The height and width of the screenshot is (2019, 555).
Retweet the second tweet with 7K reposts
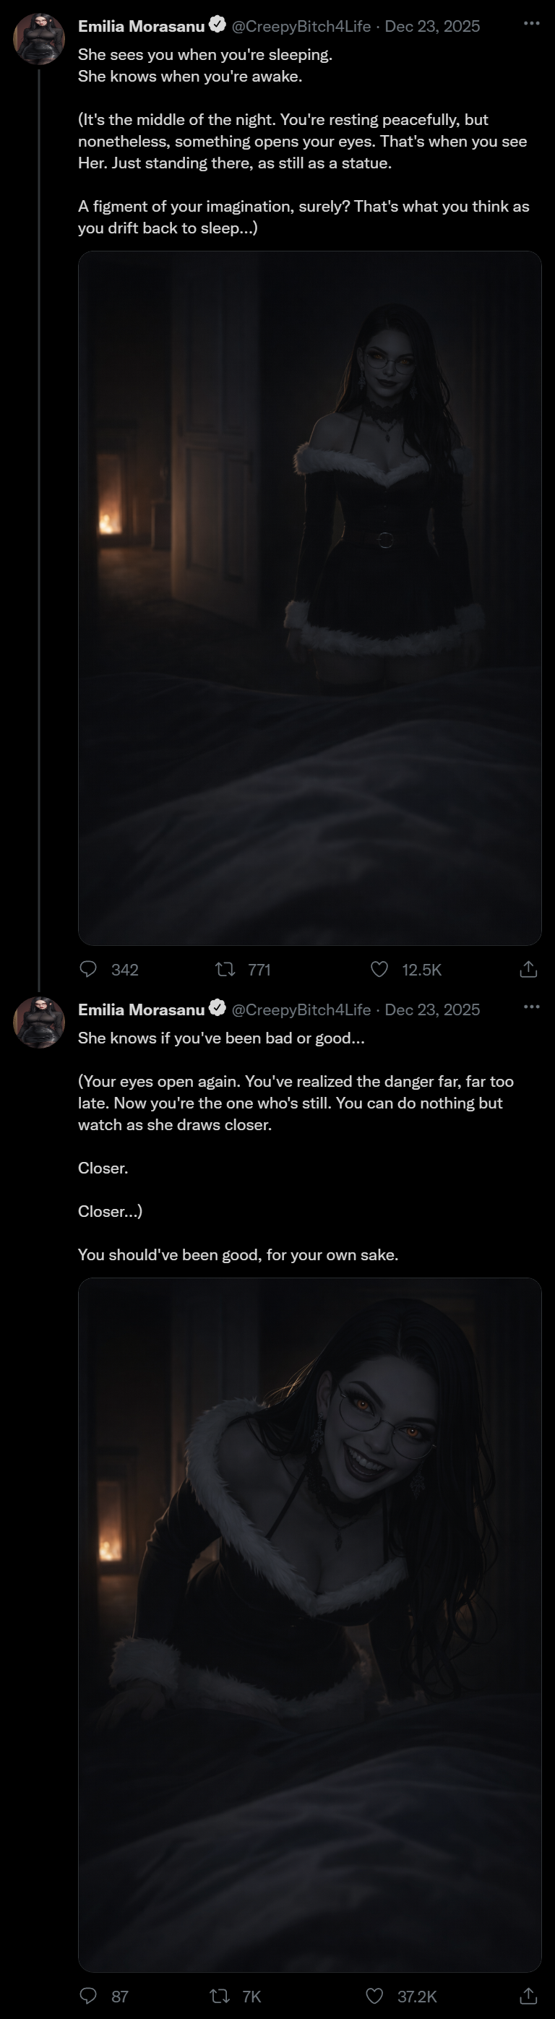click(x=220, y=1995)
